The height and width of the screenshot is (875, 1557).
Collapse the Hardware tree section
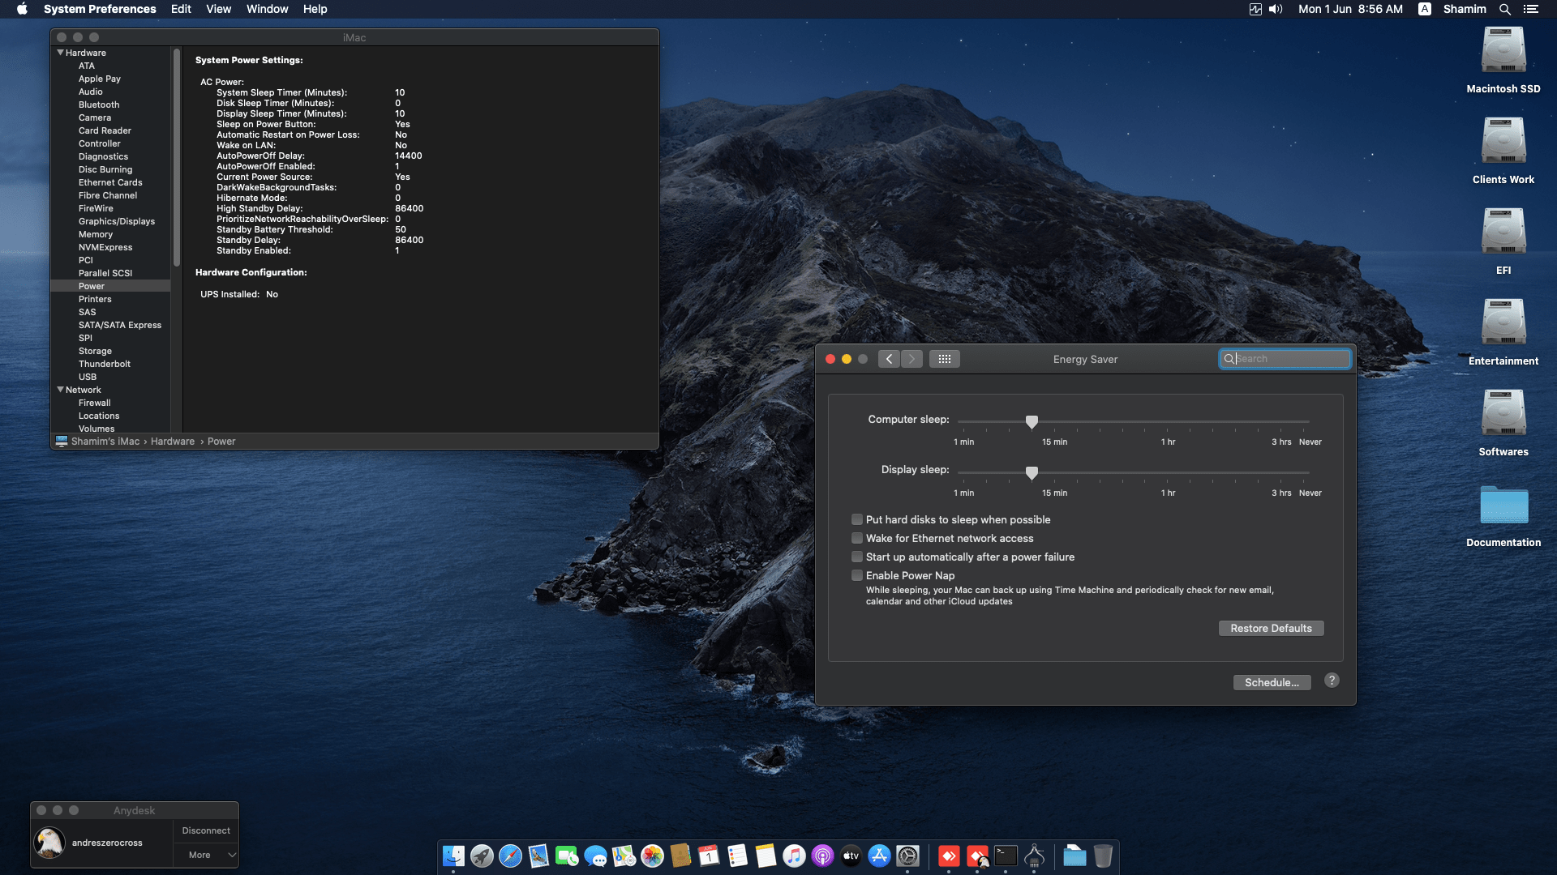60,53
